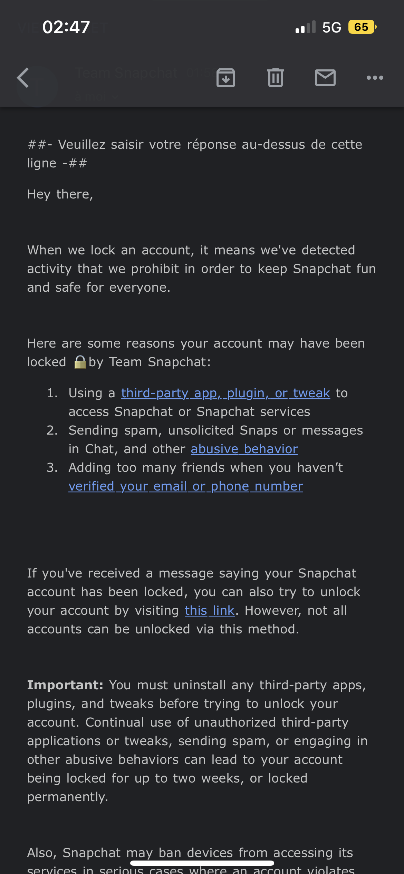Tap the back arrow icon
This screenshot has width=404, height=874.
(23, 78)
